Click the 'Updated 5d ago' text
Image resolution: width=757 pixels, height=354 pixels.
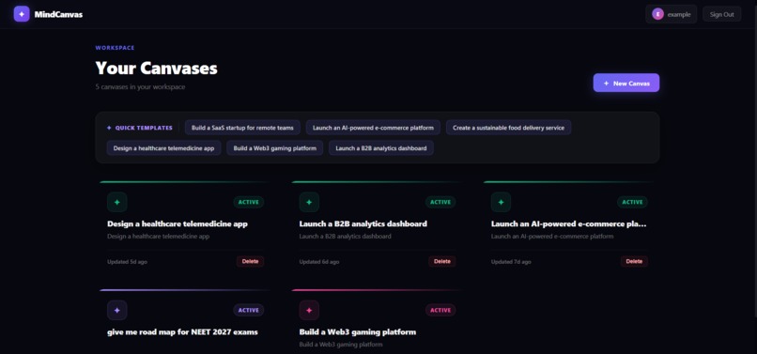click(x=127, y=262)
